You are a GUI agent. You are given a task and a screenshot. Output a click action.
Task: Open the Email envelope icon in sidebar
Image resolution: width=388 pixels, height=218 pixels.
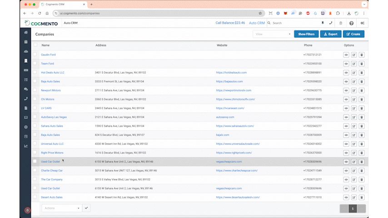coord(26,118)
